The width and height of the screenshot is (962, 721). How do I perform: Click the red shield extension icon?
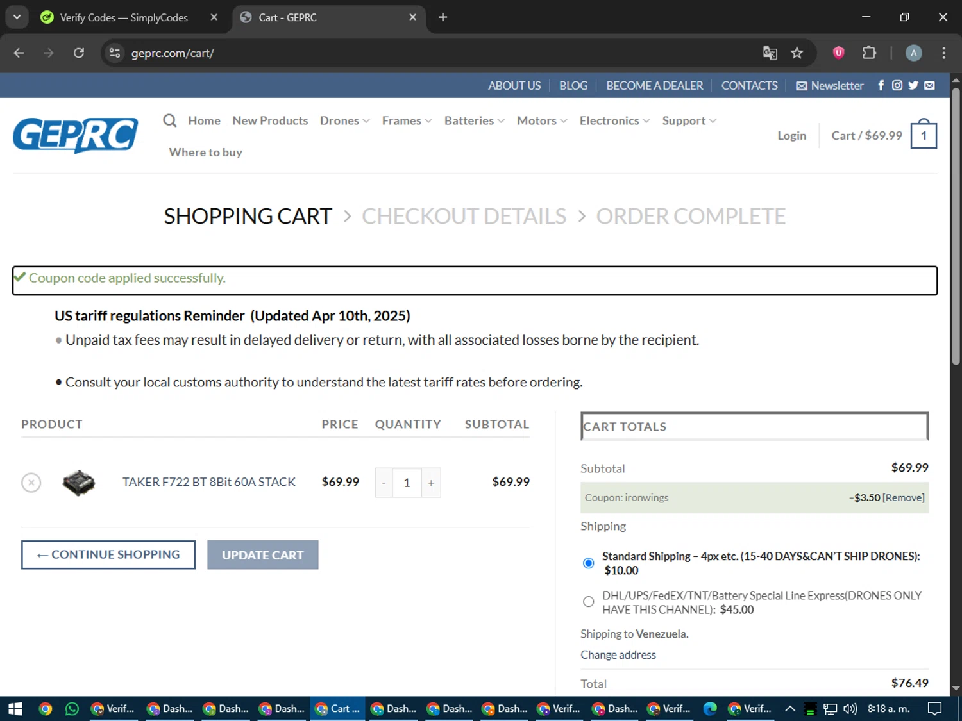coord(838,53)
